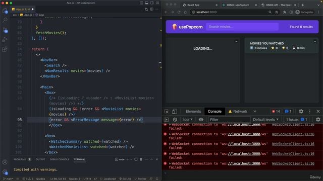Open DevTools settings gear
The width and height of the screenshot is (323, 181).
[301, 112]
